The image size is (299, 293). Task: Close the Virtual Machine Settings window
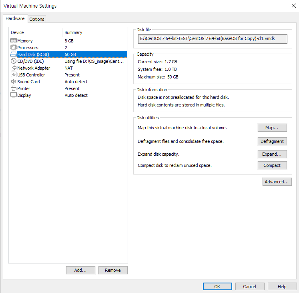pos(294,6)
